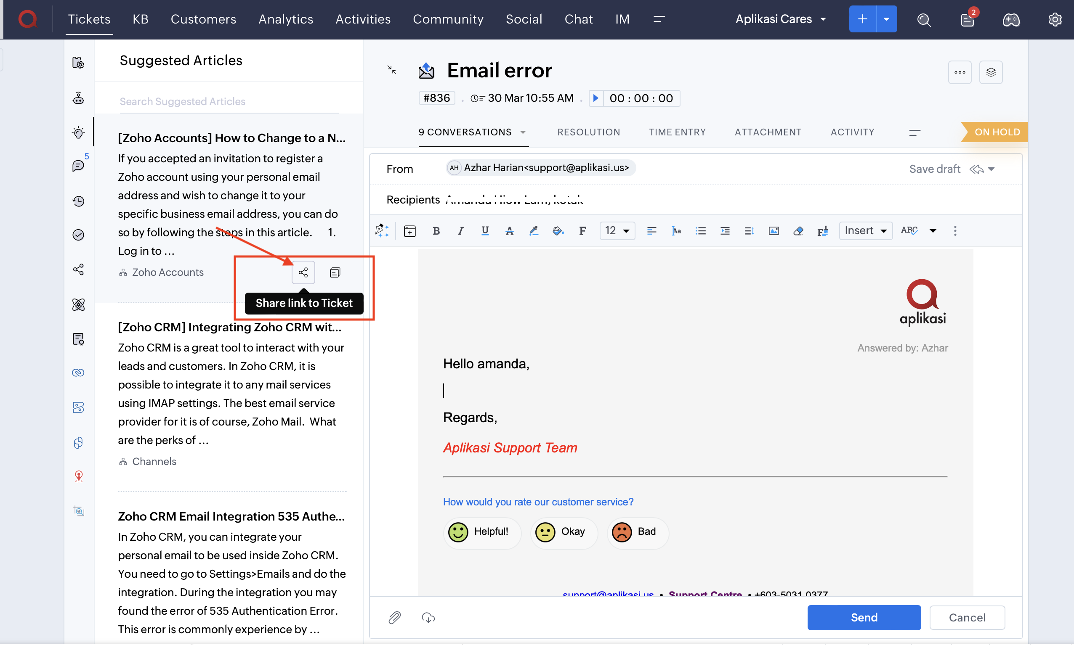Click the ABC spell check icon
Viewport: 1074px width, 645px height.
[x=909, y=231]
